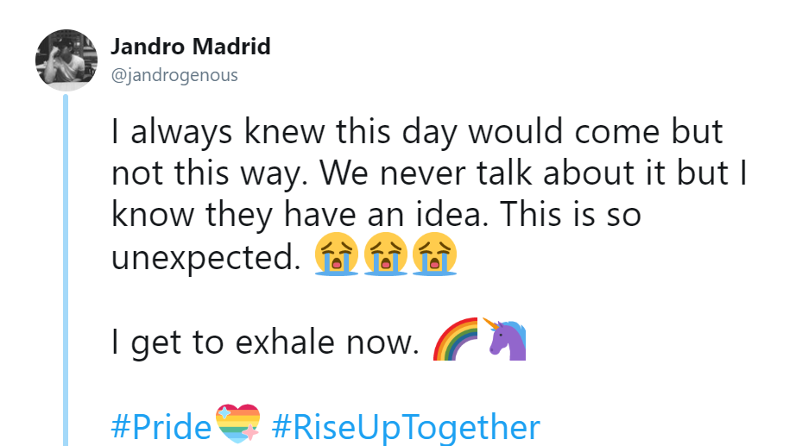Image resolution: width=802 pixels, height=446 pixels.
Task: Click the sentence "I get to exhale now."
Action: (265, 342)
